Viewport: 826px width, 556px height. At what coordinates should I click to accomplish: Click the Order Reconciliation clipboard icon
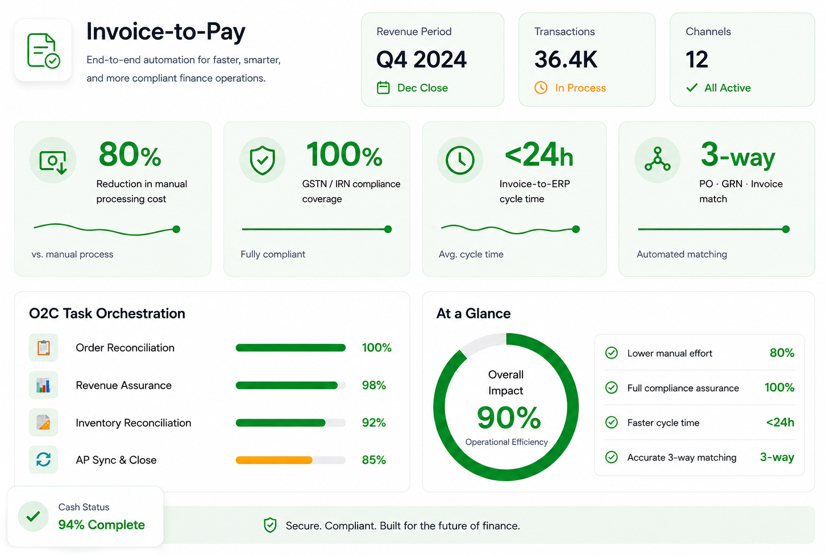43,347
